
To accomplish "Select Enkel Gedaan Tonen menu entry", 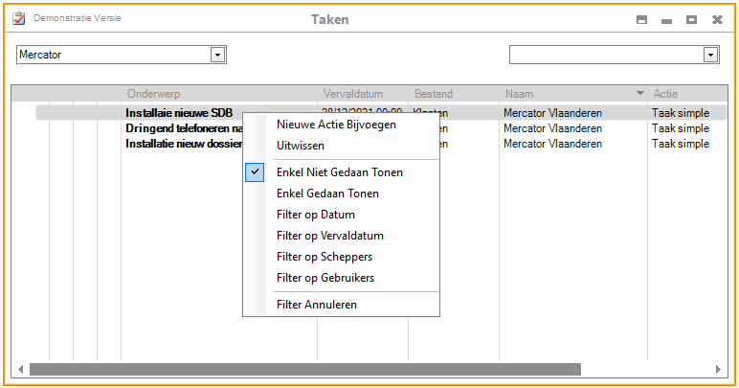I will [x=327, y=194].
